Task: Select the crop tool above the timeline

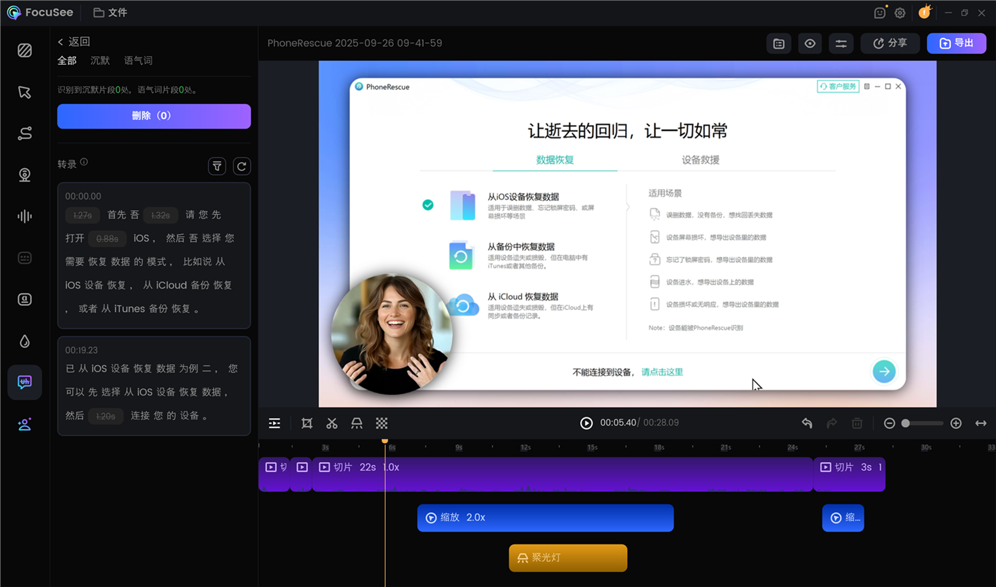Action: pyautogui.click(x=307, y=423)
